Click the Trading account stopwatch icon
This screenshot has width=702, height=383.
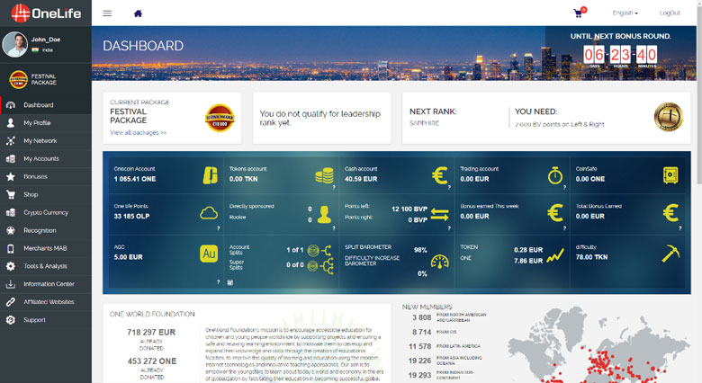pyautogui.click(x=555, y=175)
